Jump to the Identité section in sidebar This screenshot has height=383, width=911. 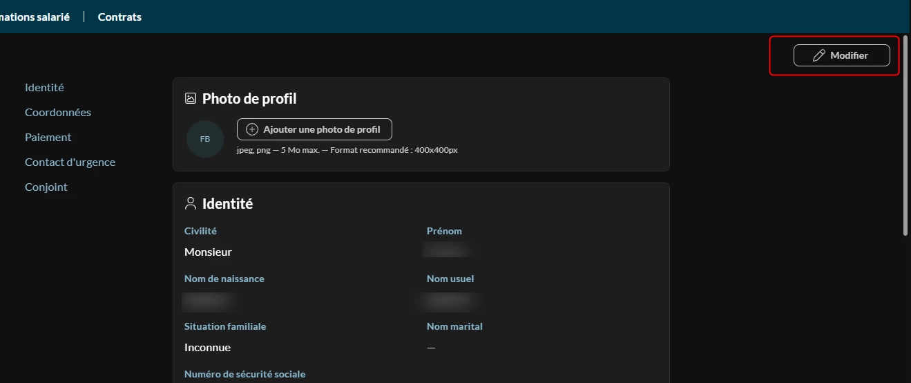click(44, 88)
